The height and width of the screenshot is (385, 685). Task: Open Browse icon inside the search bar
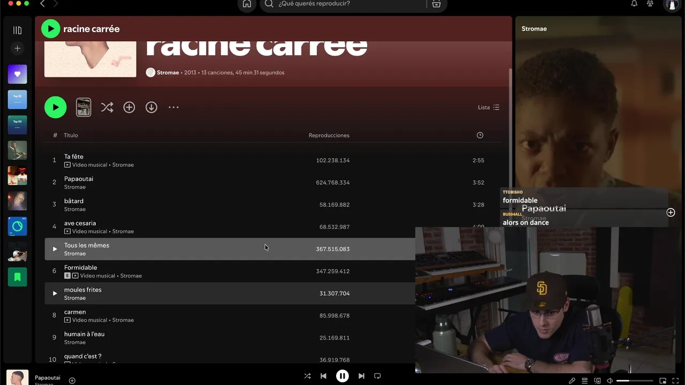pos(437,4)
